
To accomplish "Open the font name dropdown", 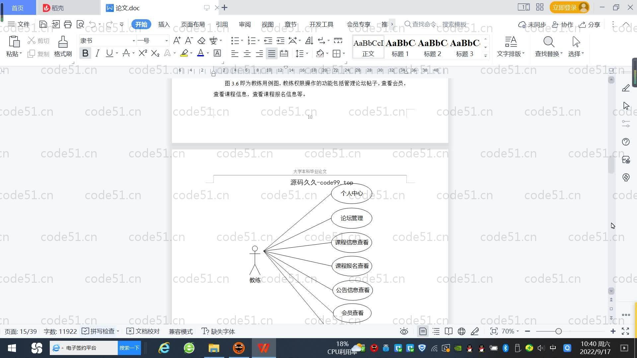I will tap(134, 40).
